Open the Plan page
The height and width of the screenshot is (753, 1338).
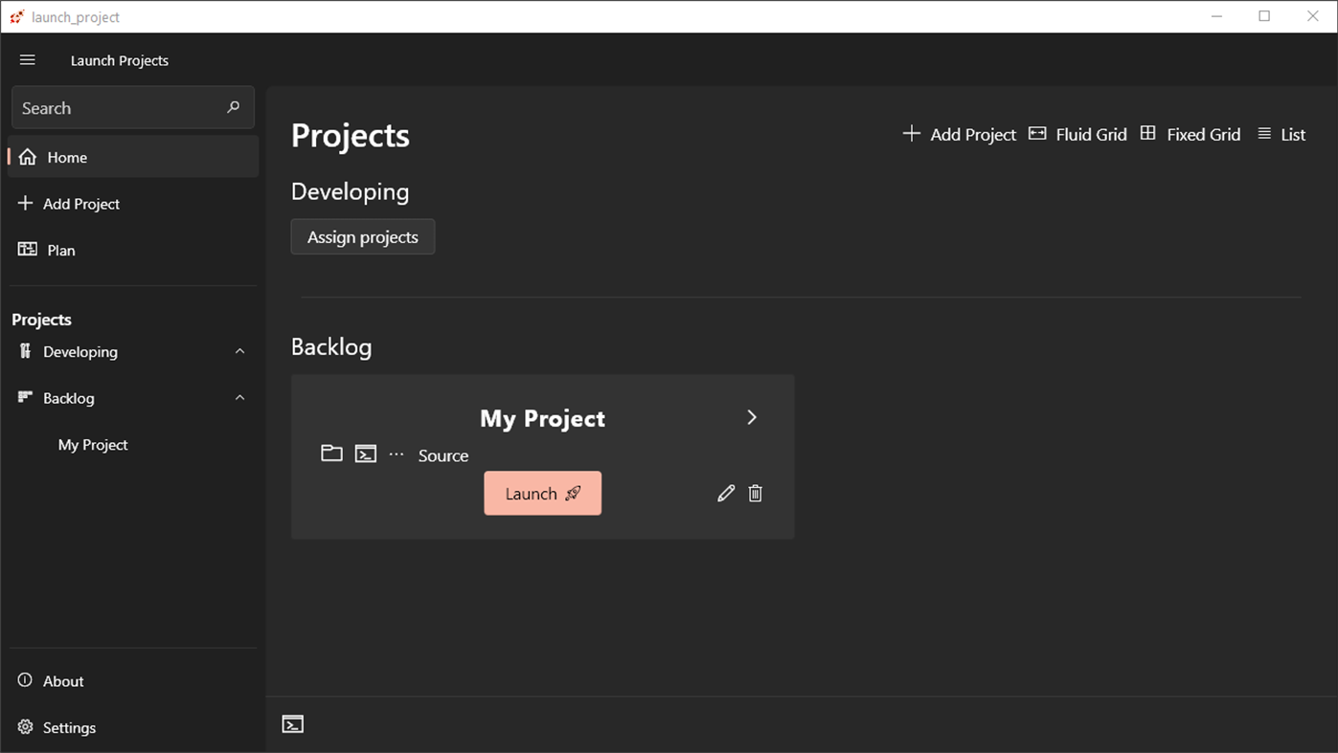coord(60,250)
